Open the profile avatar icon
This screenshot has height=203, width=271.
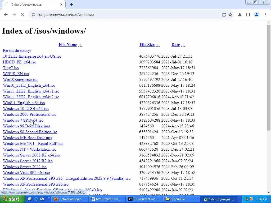(257, 15)
